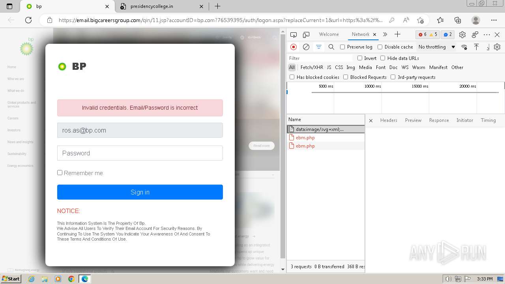505x284 pixels.
Task: Check Blocked Requests
Action: pyautogui.click(x=346, y=77)
